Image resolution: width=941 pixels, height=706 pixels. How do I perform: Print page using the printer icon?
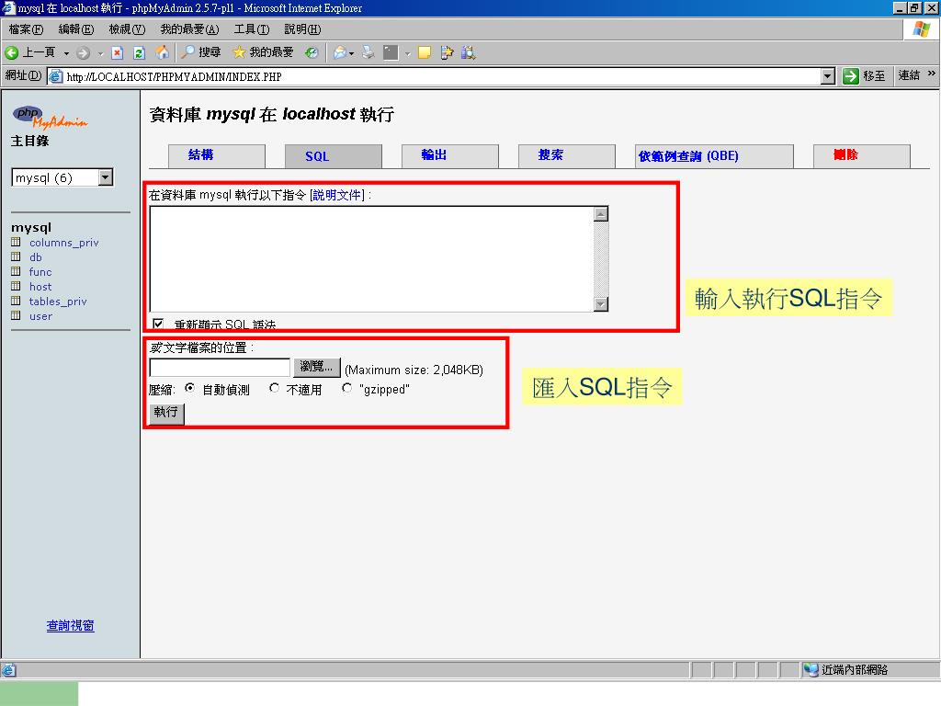pos(368,52)
